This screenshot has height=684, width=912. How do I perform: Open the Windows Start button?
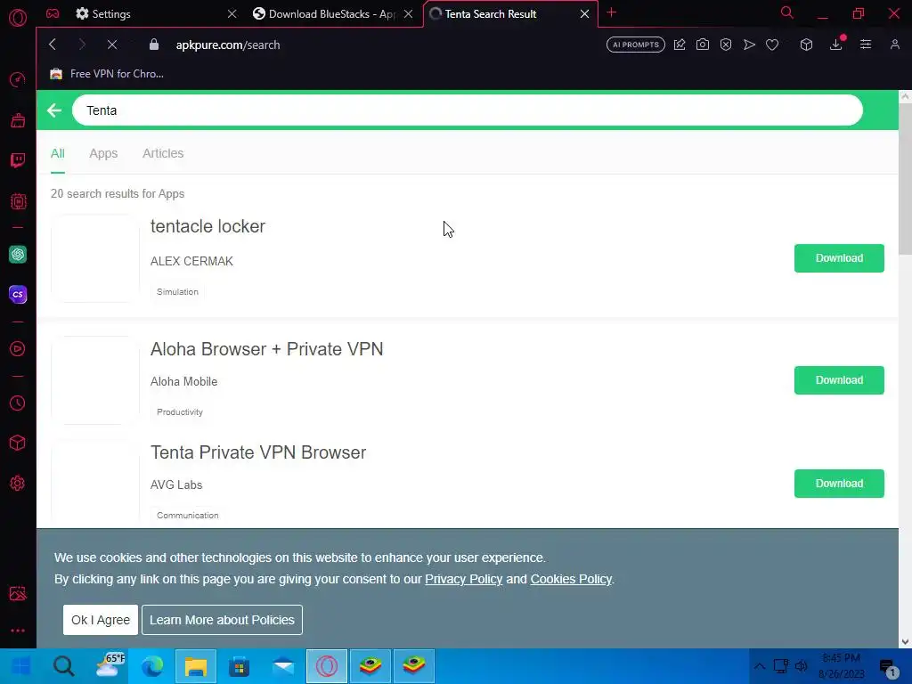tap(20, 666)
